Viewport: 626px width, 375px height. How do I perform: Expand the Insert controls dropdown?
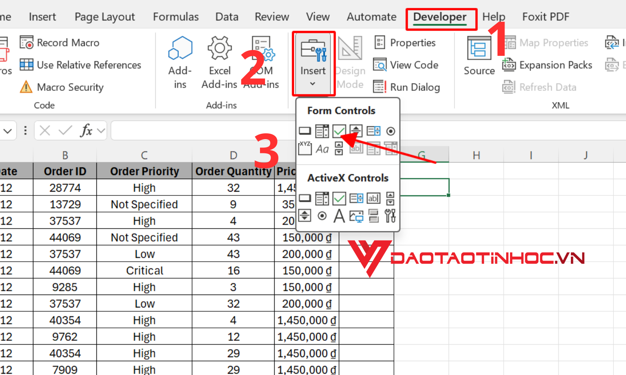point(313,83)
